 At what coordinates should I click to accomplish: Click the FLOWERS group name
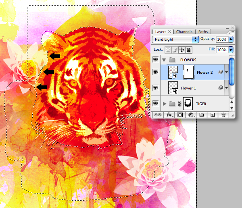point(188,60)
